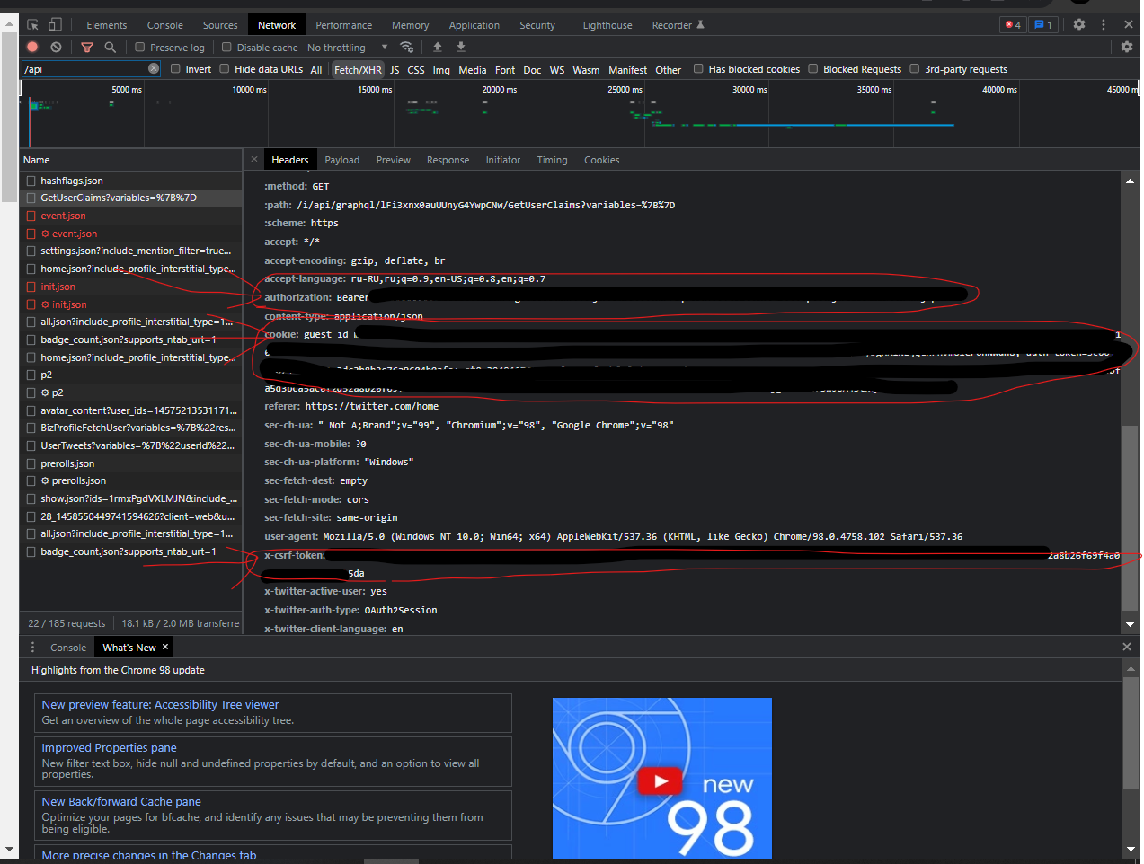
Task: Click the import HAR upload icon
Action: tap(438, 47)
